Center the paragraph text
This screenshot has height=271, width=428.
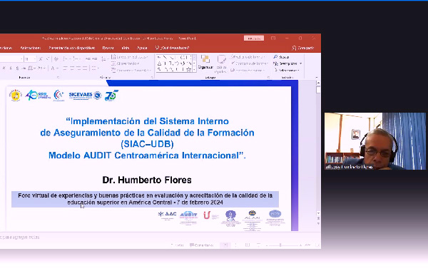pos(72,68)
